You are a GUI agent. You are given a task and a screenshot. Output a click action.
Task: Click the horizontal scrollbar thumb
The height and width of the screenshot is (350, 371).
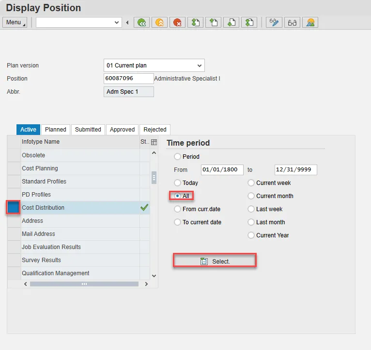84,284
